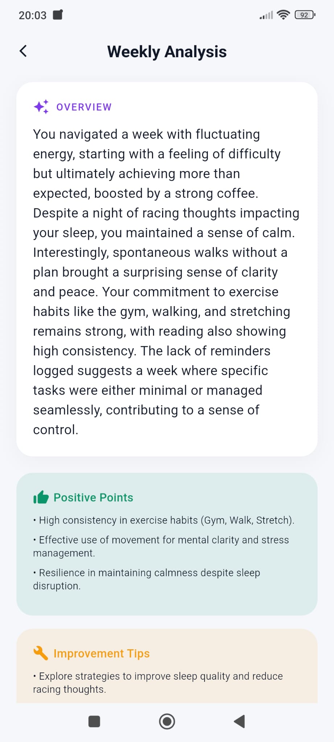Viewport: 334px width, 742px height.
Task: Tap the Positive Points heading
Action: [x=93, y=497]
